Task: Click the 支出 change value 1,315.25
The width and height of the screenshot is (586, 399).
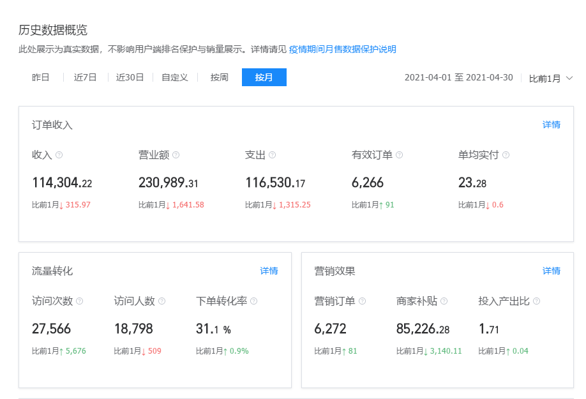Action: (294, 205)
